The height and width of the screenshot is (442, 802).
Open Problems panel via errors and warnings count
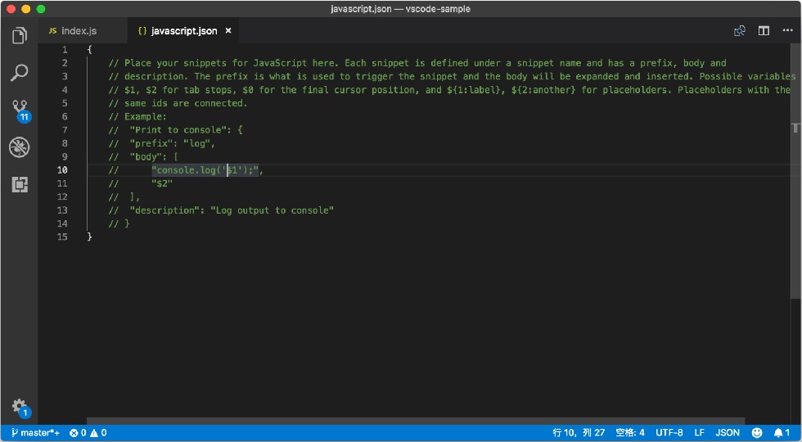point(88,433)
